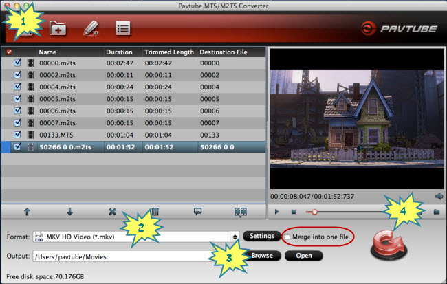Click film icon beside 00002.m2ts
Image resolution: width=447 pixels, height=284 pixels.
[31, 75]
